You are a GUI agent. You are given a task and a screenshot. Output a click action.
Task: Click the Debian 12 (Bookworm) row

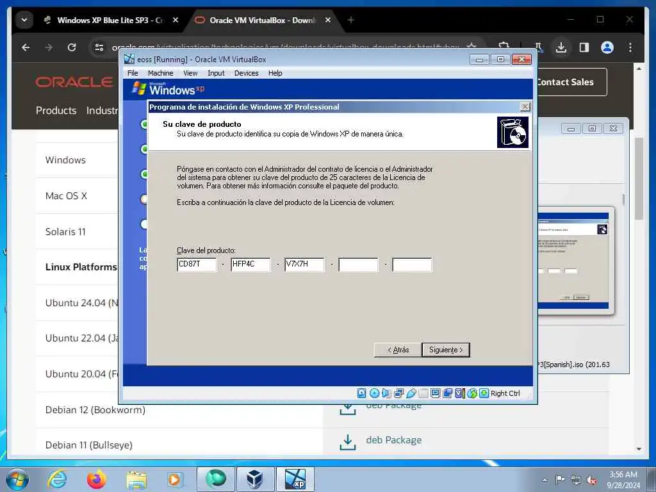click(179, 410)
